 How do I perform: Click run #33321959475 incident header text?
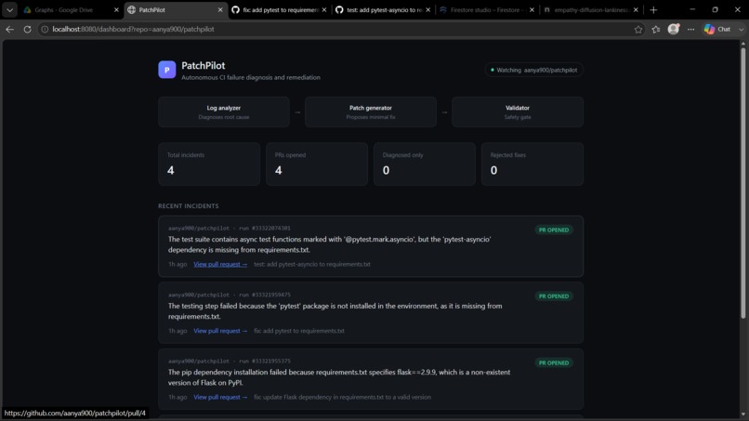pos(230,295)
